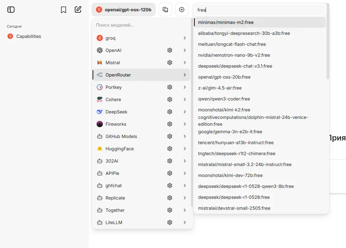Open the openai/gpt-oss-120b model selector
The image size is (346, 248).
pos(124,10)
